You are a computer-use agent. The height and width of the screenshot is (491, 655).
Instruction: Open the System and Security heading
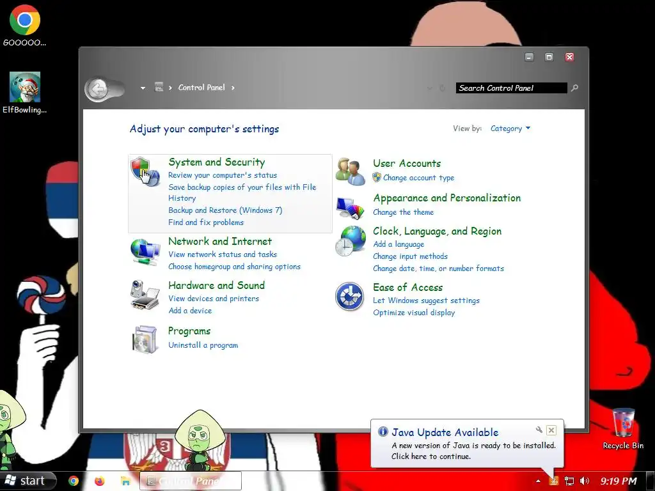216,162
